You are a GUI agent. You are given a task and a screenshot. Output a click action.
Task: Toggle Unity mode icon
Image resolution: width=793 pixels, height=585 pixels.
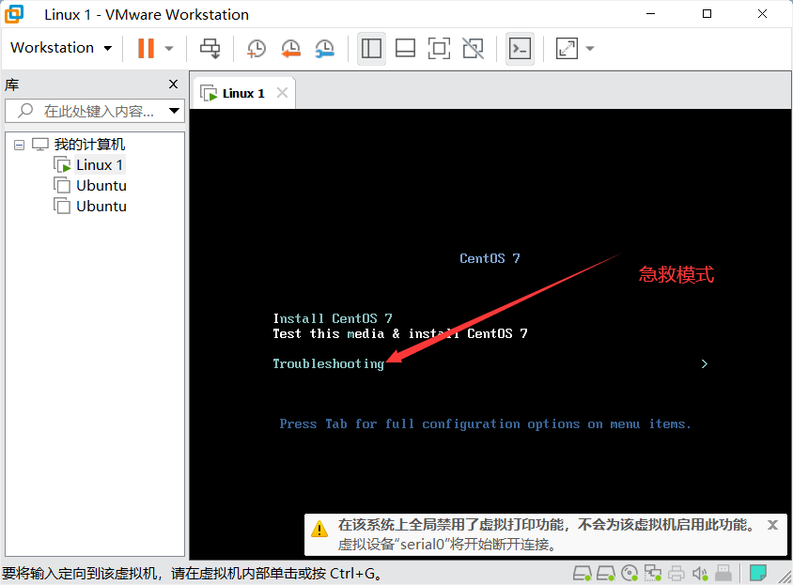(473, 49)
